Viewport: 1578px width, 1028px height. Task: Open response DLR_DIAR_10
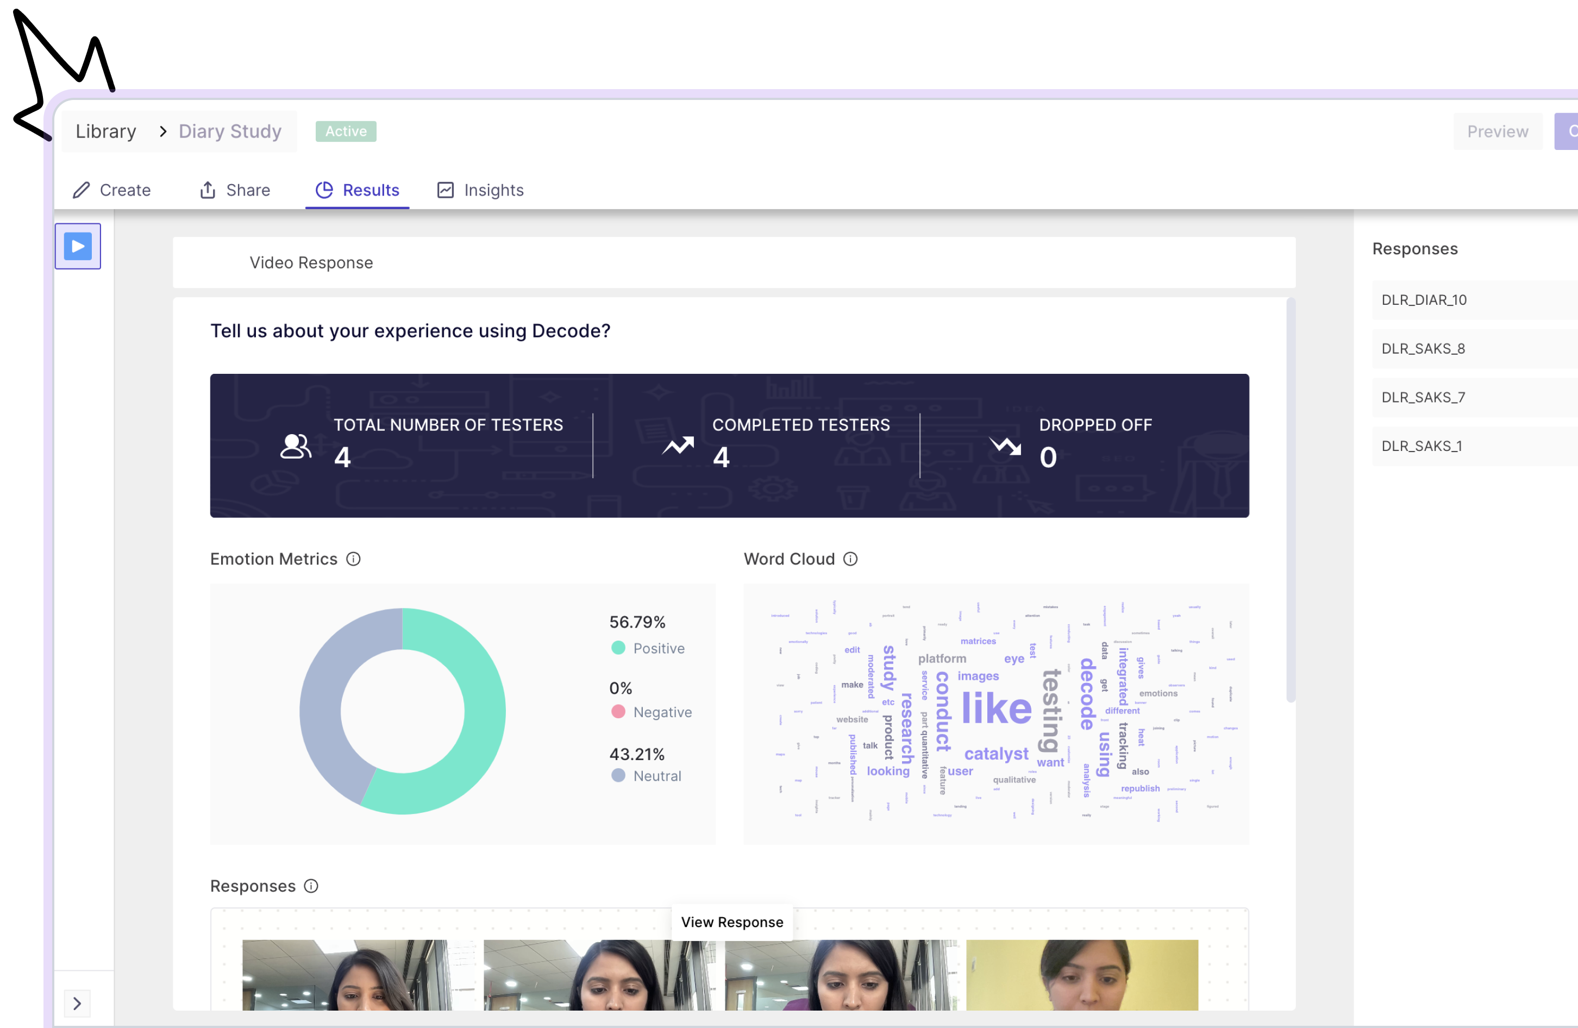pos(1475,299)
